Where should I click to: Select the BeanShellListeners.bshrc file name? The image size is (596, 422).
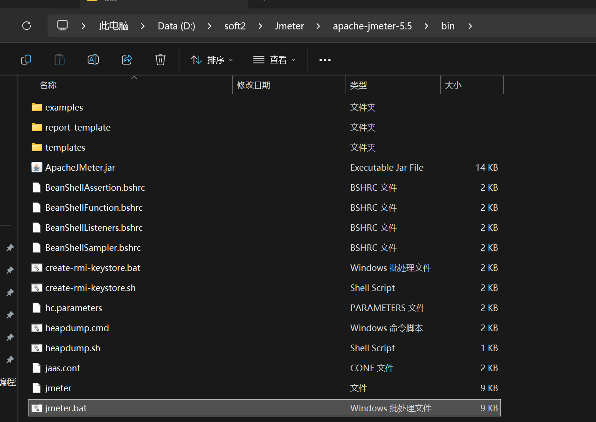click(94, 228)
